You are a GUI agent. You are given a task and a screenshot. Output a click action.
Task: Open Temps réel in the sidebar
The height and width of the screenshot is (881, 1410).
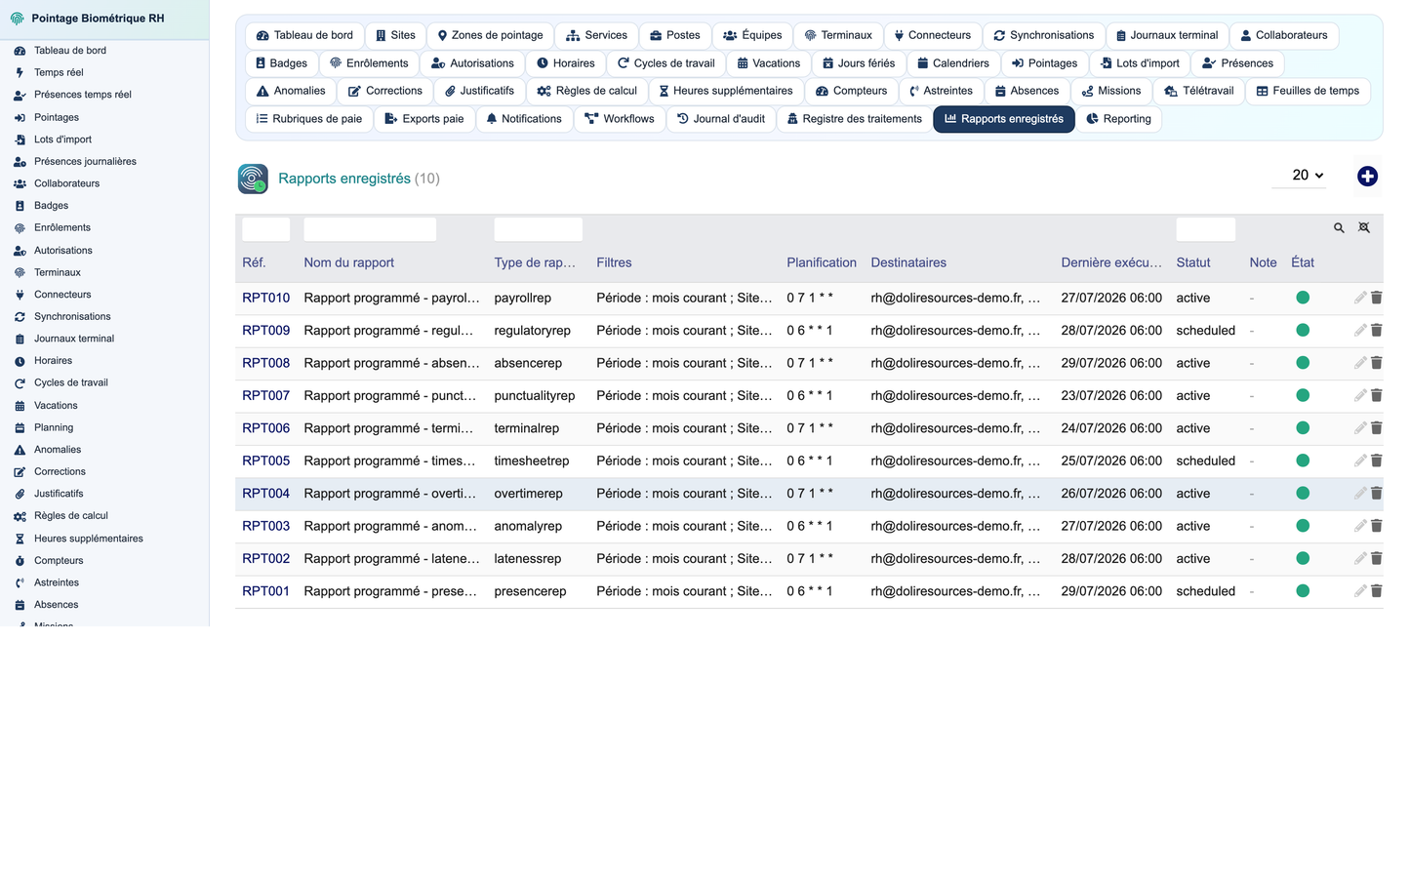(59, 72)
